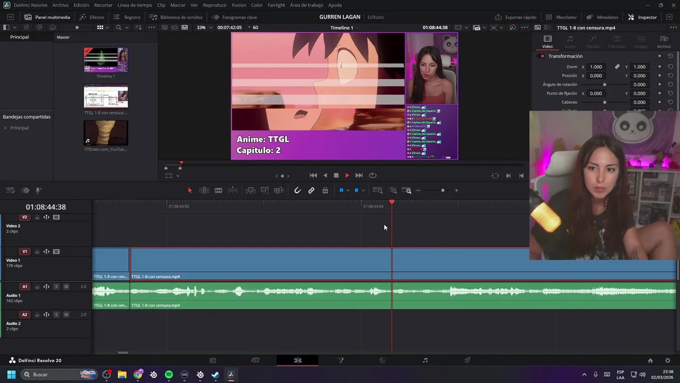Open Timeline View Options icon
Screen dimensions: 680x383
tap(11, 190)
